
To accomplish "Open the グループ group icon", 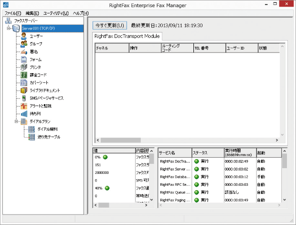I will [x=24, y=44].
